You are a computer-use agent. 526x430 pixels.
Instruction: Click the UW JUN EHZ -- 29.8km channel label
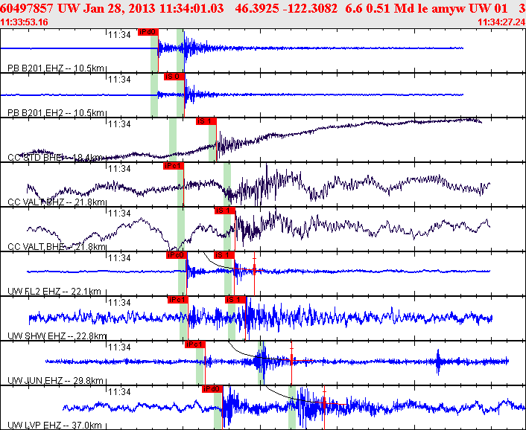55,380
